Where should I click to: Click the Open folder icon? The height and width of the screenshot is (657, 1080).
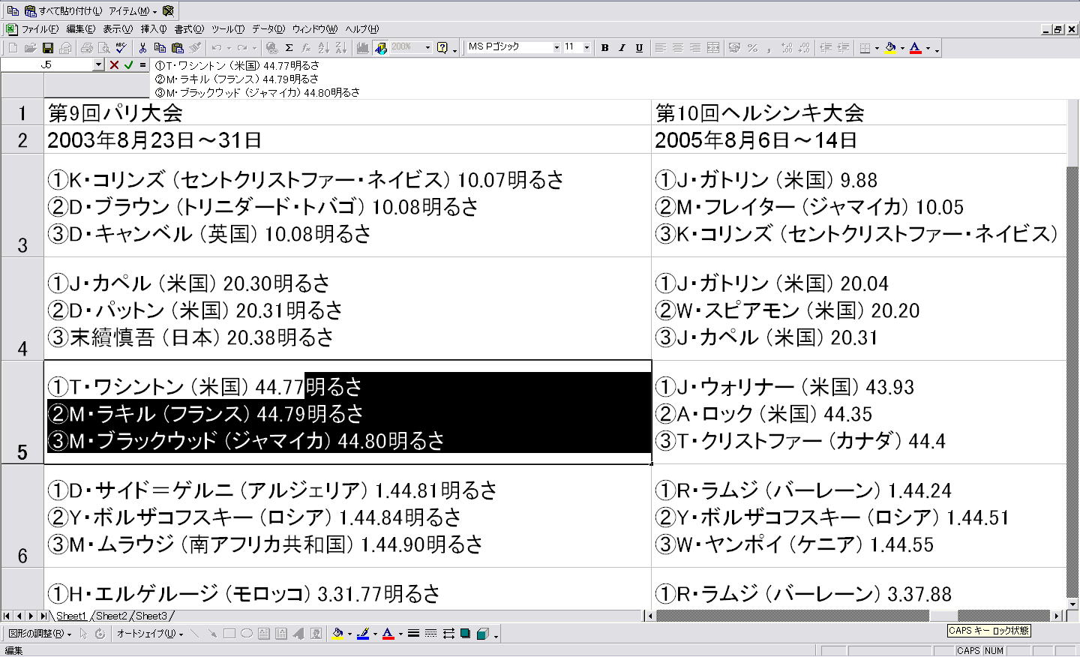30,48
